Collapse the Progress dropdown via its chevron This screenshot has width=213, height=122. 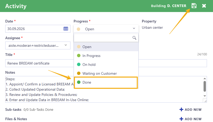[134, 28]
